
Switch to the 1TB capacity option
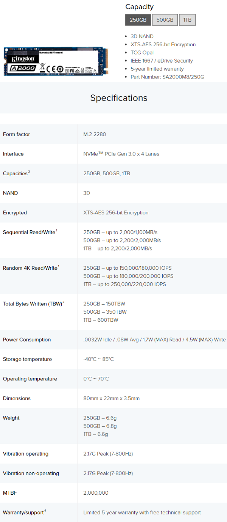[x=187, y=20]
